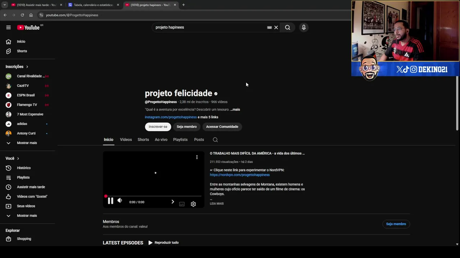Open the on-screen keyboard icon in search
The width and height of the screenshot is (460, 258).
pyautogui.click(x=269, y=27)
